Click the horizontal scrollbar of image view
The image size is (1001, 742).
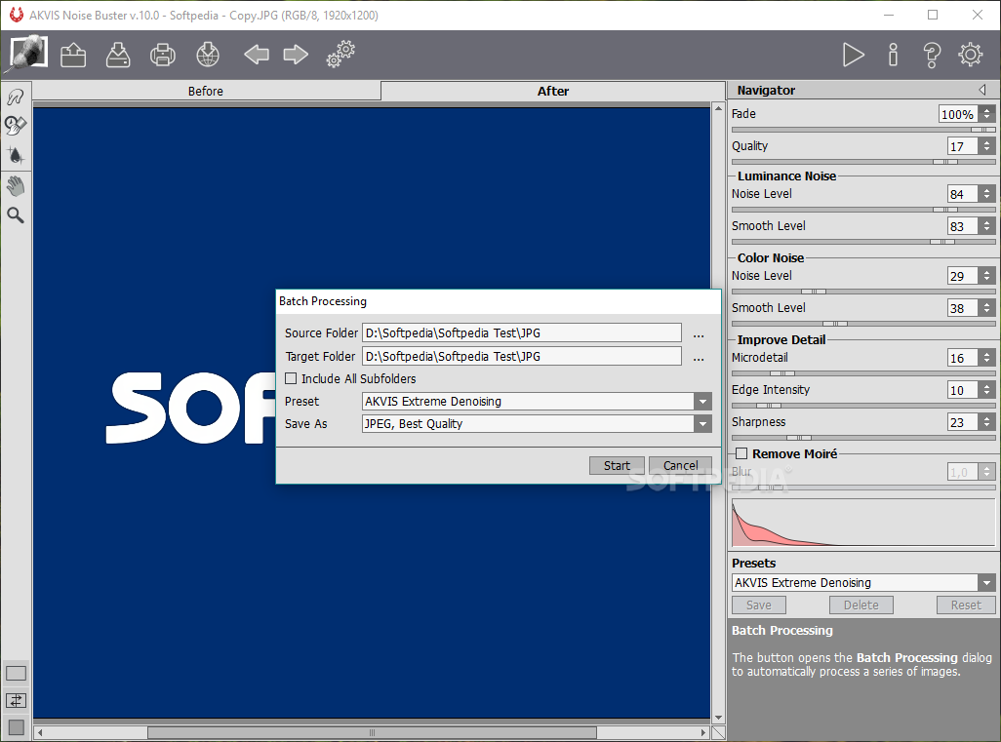[372, 732]
